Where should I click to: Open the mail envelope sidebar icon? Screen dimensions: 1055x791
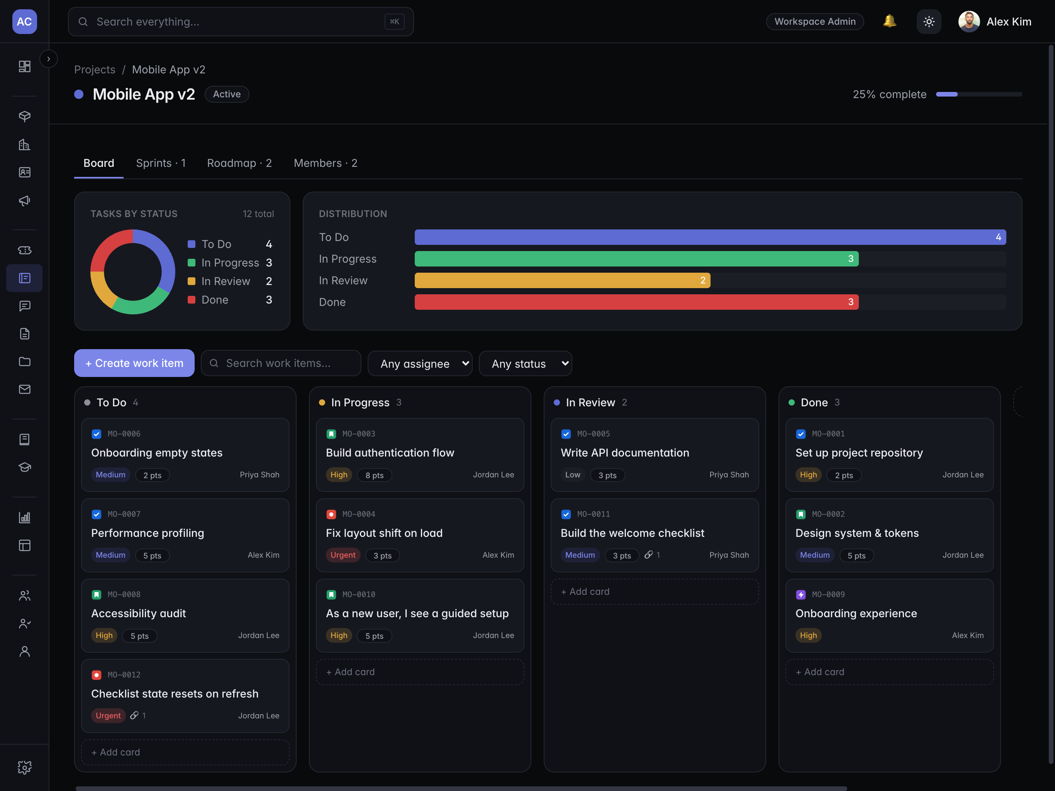click(x=24, y=389)
